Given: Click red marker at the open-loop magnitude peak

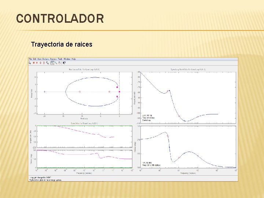Looking at the screenshot, I should [x=168, y=91].
